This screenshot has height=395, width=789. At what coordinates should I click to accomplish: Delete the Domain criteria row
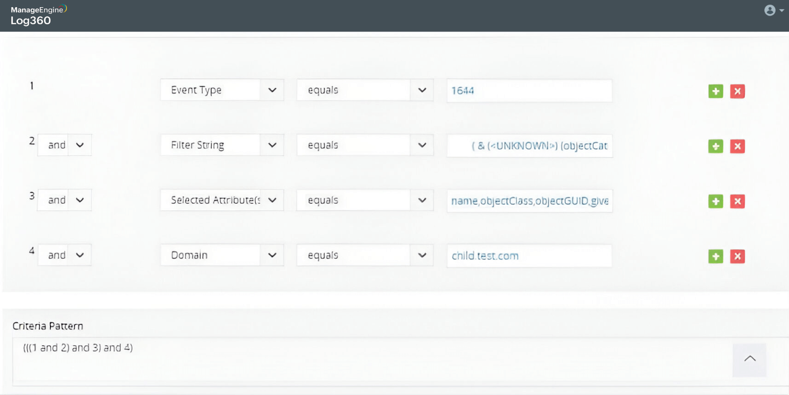pos(737,256)
